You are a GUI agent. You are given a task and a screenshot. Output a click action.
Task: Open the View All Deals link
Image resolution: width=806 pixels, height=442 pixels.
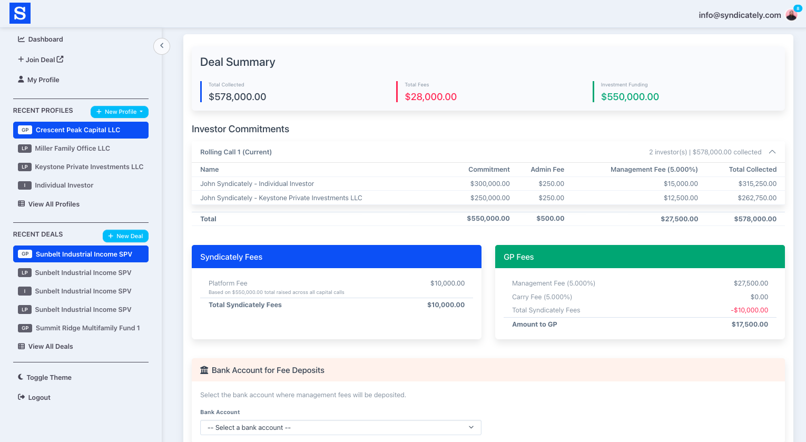[x=51, y=346]
